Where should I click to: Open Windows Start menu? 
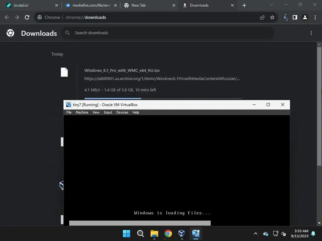(x=126, y=233)
